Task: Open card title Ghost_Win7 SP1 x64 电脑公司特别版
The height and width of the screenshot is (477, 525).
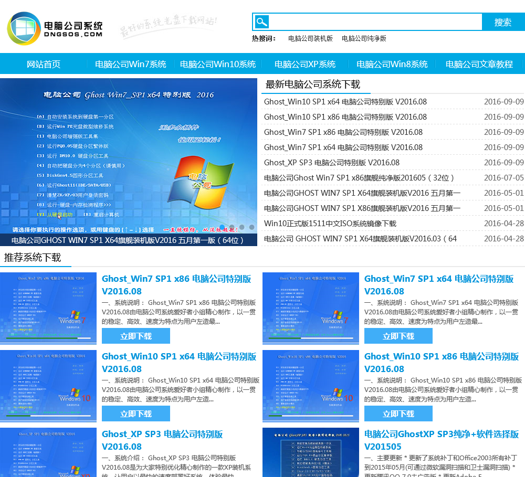Action: click(439, 285)
